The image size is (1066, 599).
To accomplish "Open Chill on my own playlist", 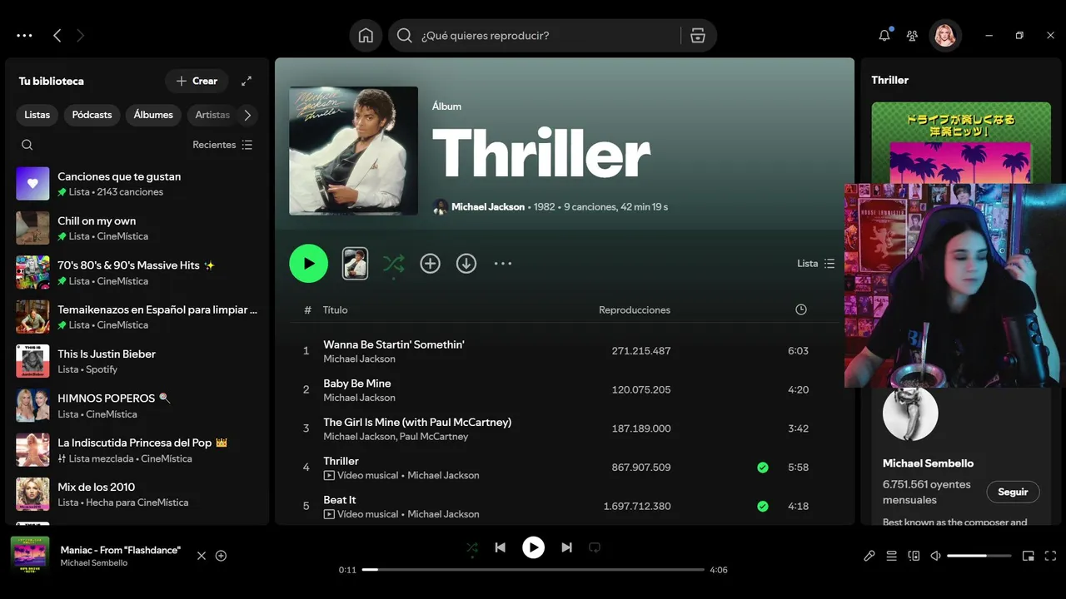I will click(x=137, y=228).
